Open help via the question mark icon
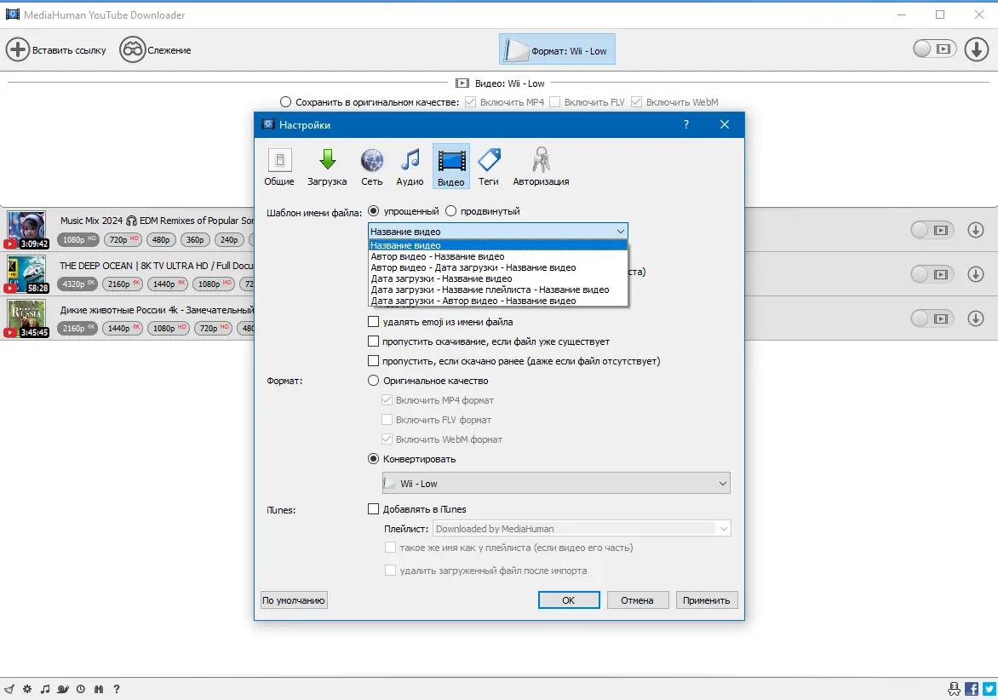Viewport: 998px width, 700px height. [116, 689]
